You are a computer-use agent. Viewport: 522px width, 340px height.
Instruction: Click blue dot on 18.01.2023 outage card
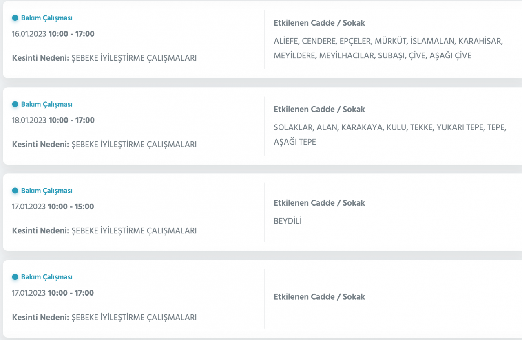[x=15, y=104]
